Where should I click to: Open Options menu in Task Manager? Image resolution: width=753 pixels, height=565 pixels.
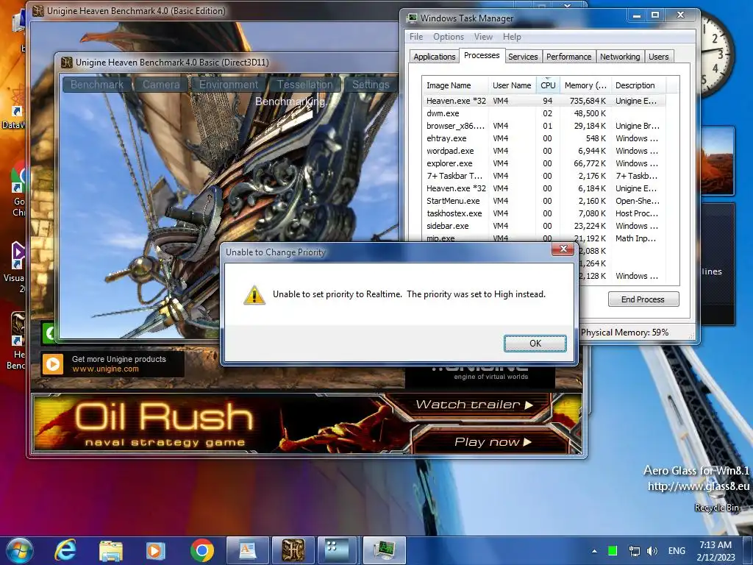448,37
